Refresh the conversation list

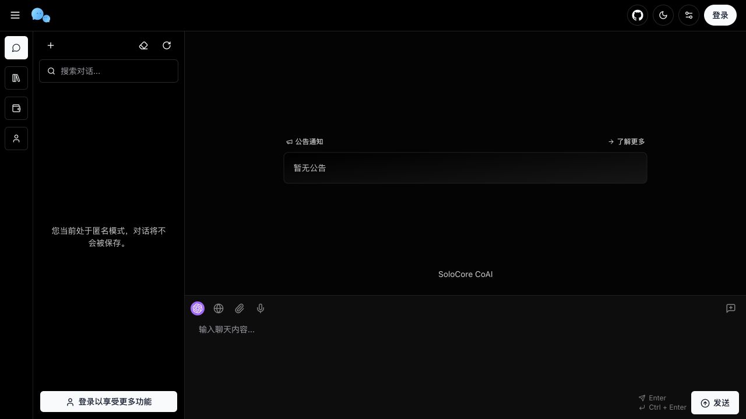[x=167, y=45]
